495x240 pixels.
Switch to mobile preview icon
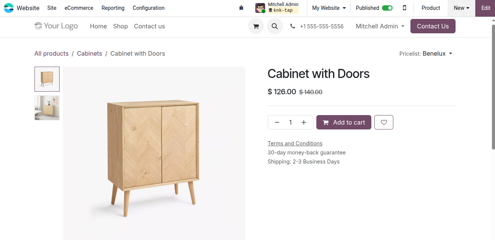[x=404, y=8]
